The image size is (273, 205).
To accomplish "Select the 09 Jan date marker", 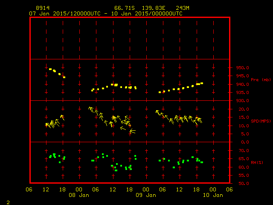I will 146,195.
